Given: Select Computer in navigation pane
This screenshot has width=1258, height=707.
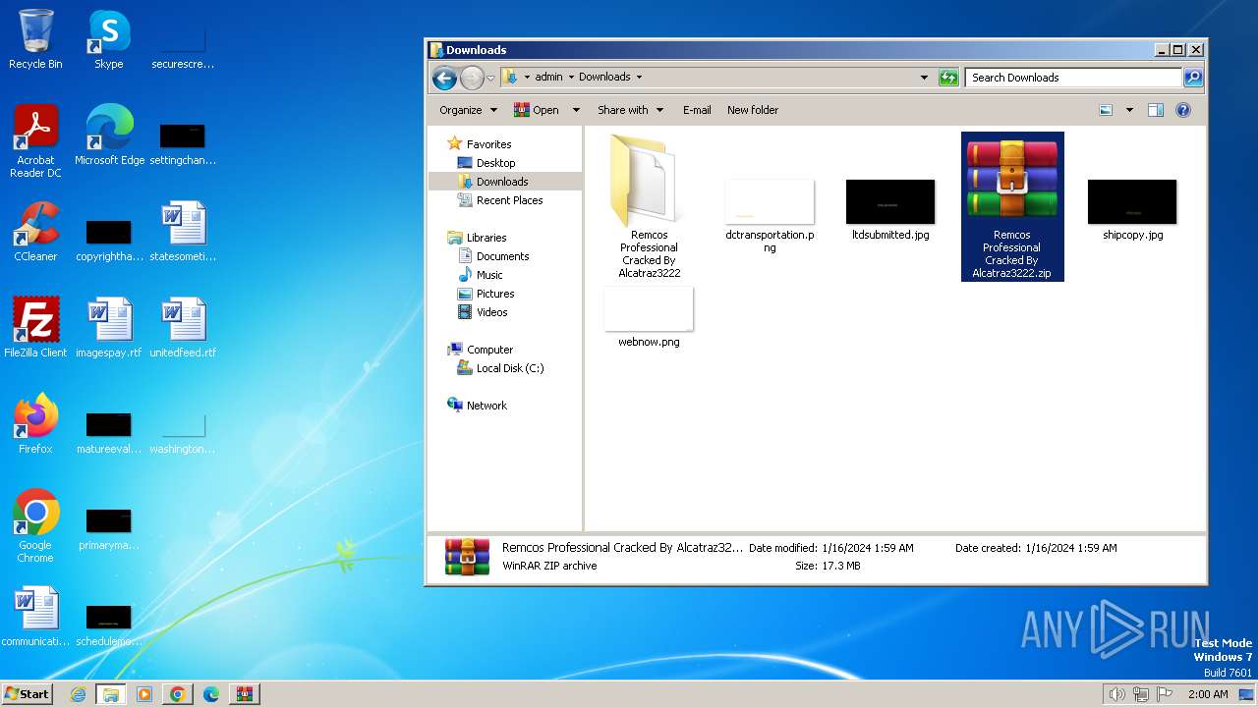Looking at the screenshot, I should click(489, 350).
